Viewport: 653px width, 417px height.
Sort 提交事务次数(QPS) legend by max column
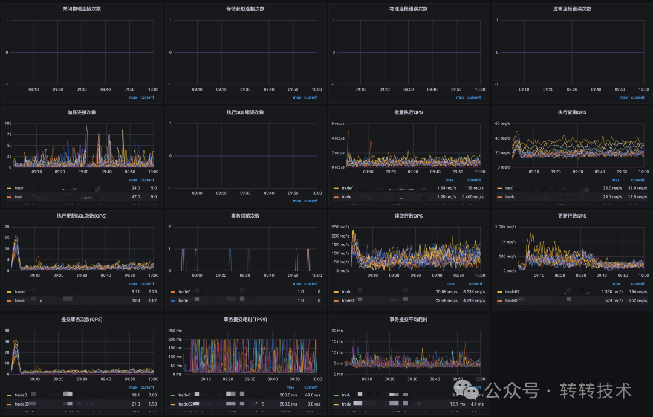coord(133,387)
